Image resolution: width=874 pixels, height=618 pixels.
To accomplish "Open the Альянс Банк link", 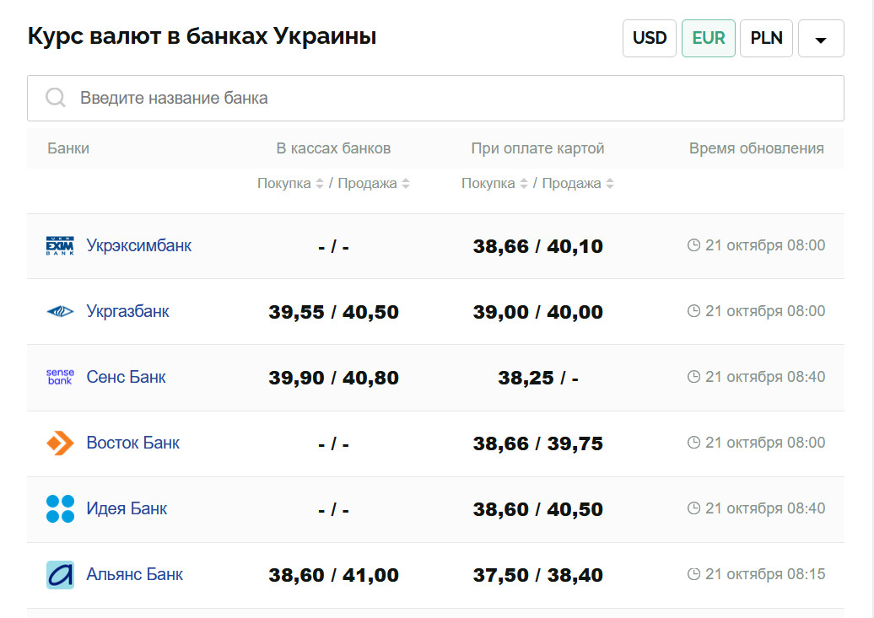I will point(134,574).
